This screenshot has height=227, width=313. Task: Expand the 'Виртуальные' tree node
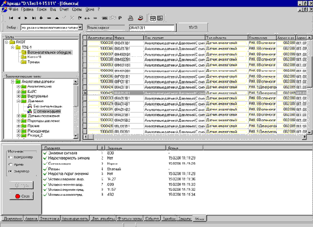pos(18,96)
